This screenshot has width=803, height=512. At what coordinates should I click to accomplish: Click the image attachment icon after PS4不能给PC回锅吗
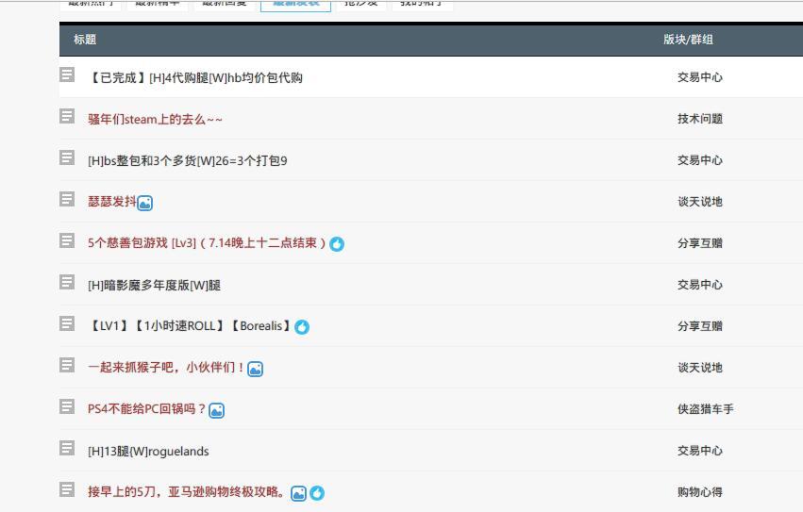pyautogui.click(x=217, y=410)
